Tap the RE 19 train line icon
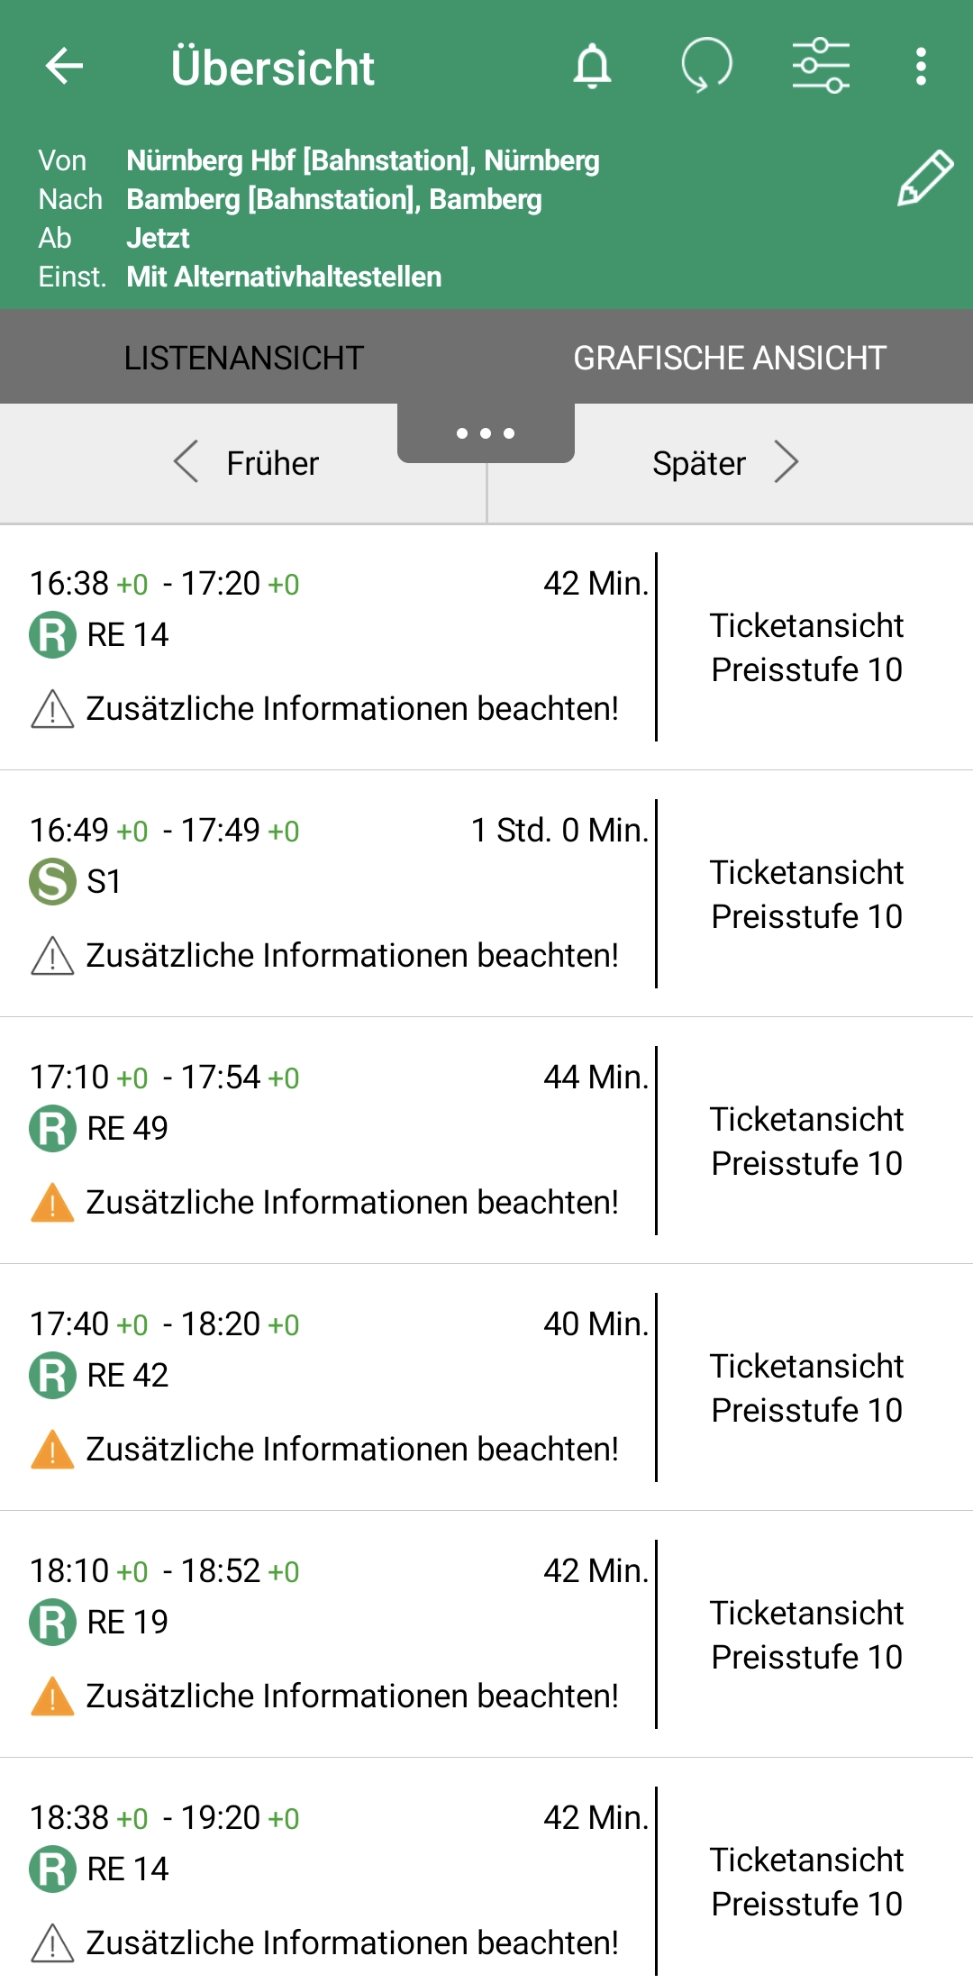973x1983 pixels. [x=52, y=1622]
